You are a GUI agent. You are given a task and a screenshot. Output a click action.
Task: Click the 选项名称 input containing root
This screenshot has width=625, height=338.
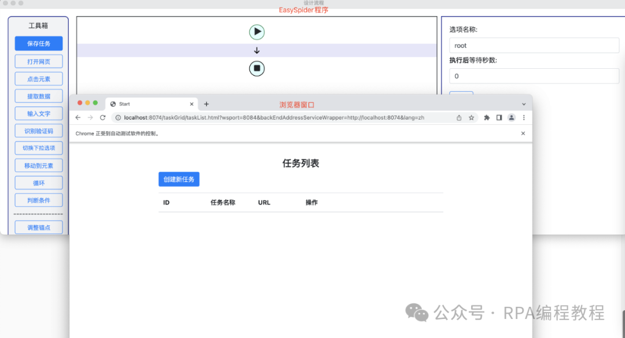click(534, 46)
